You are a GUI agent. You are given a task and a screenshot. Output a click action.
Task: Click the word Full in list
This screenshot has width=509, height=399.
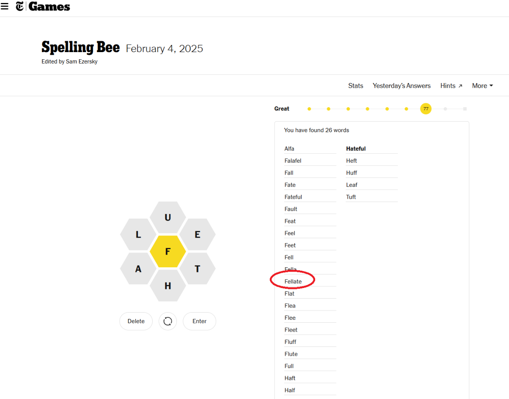[x=289, y=366]
